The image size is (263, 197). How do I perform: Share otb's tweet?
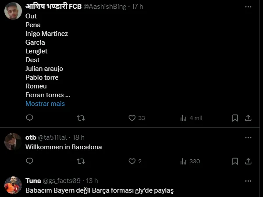pyautogui.click(x=248, y=161)
